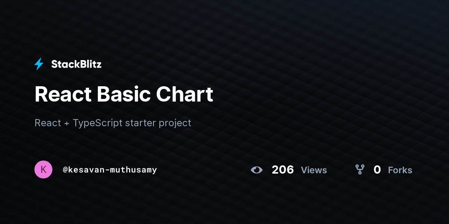Select the 206 view count number

[x=283, y=170]
